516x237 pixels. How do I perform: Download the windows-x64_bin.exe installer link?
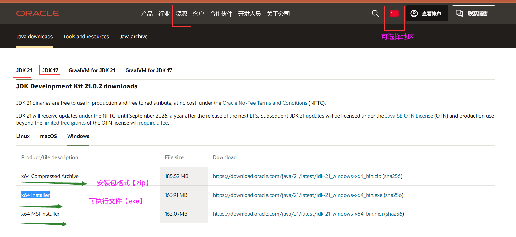[x=298, y=195]
